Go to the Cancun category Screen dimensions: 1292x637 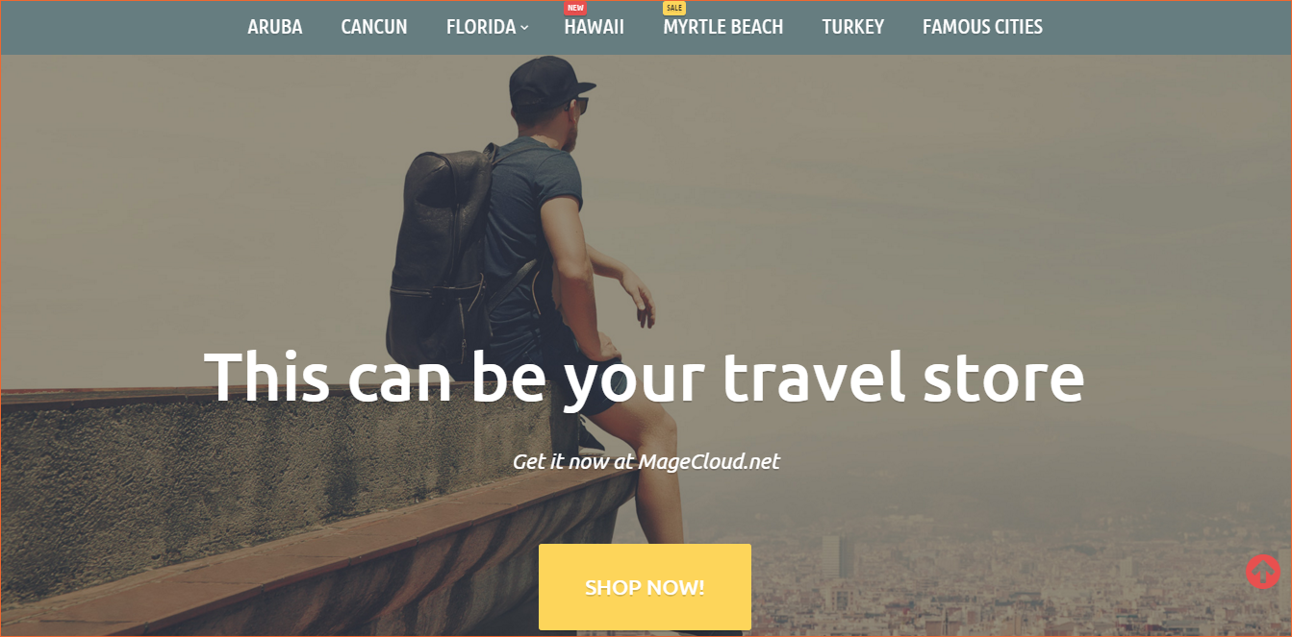tap(374, 27)
